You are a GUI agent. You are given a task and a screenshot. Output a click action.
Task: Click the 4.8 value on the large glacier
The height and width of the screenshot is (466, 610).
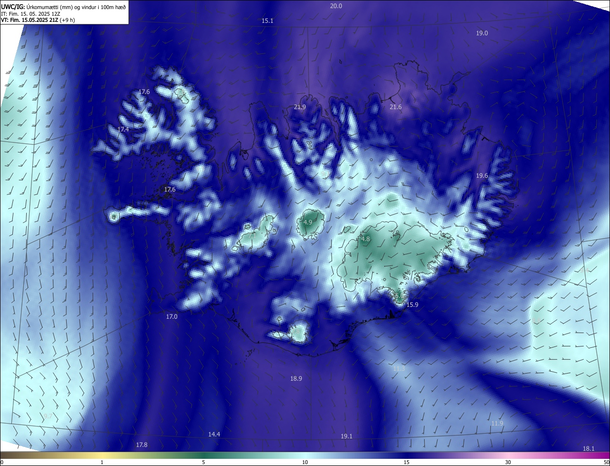366,239
